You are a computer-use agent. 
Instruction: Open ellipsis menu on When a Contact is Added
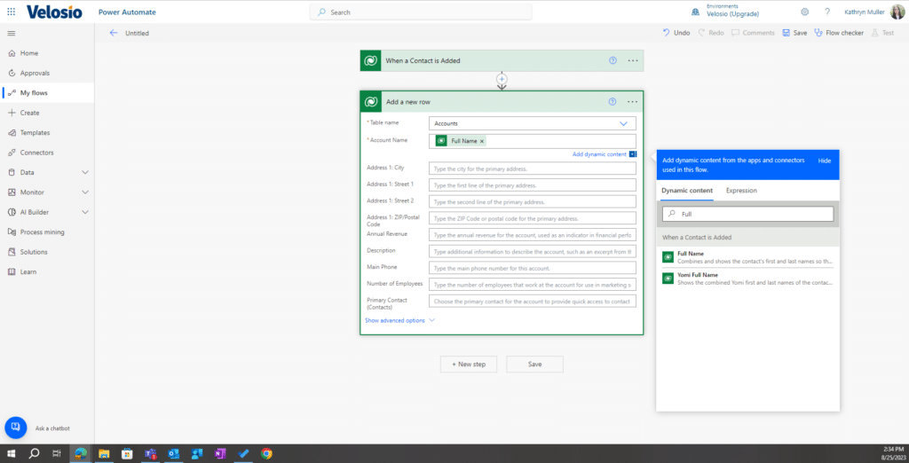(x=632, y=60)
